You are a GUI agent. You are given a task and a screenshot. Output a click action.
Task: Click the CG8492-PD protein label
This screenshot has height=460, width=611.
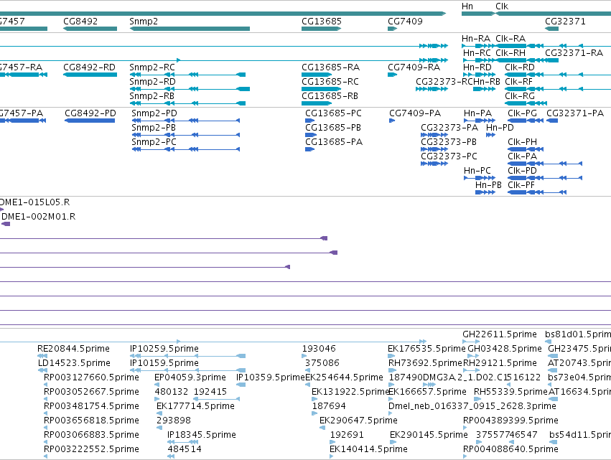(x=90, y=113)
